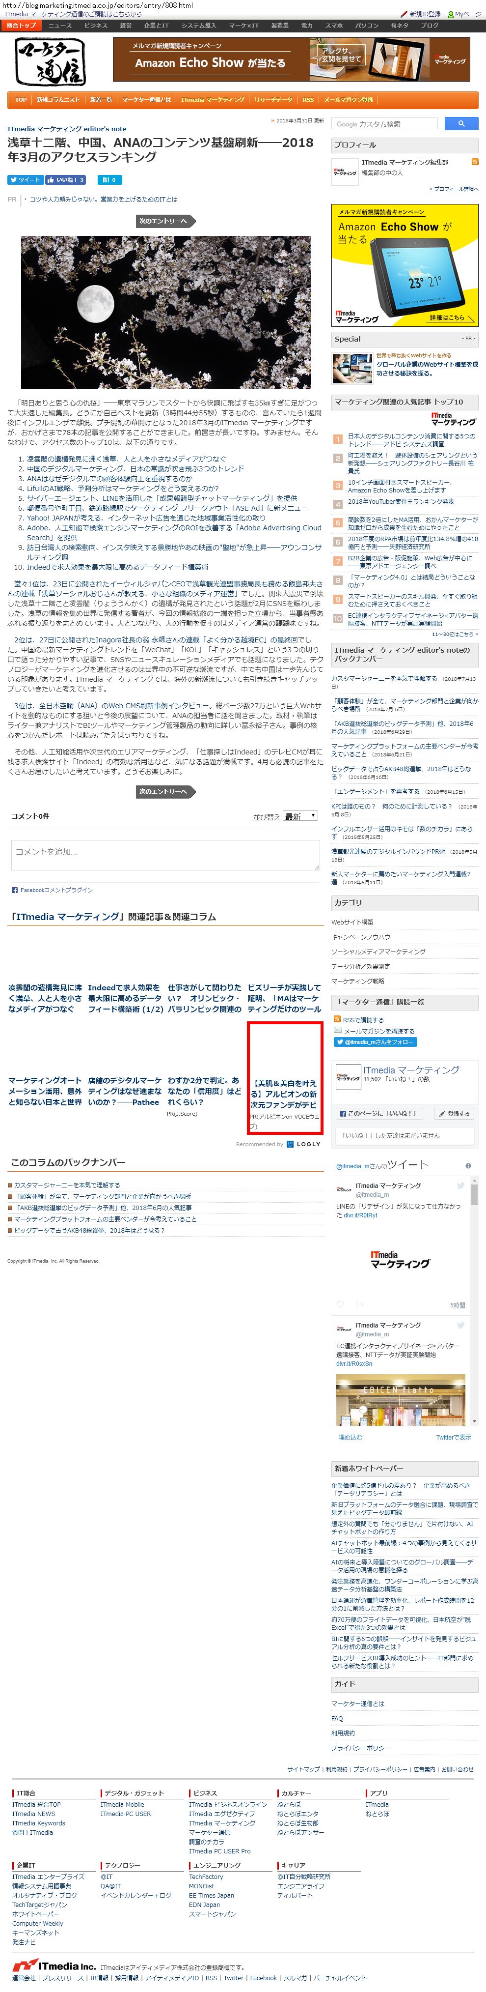Click the 新着一覧 item in the orange menu
Viewport: 486px width, 1992px height.
pos(101,100)
